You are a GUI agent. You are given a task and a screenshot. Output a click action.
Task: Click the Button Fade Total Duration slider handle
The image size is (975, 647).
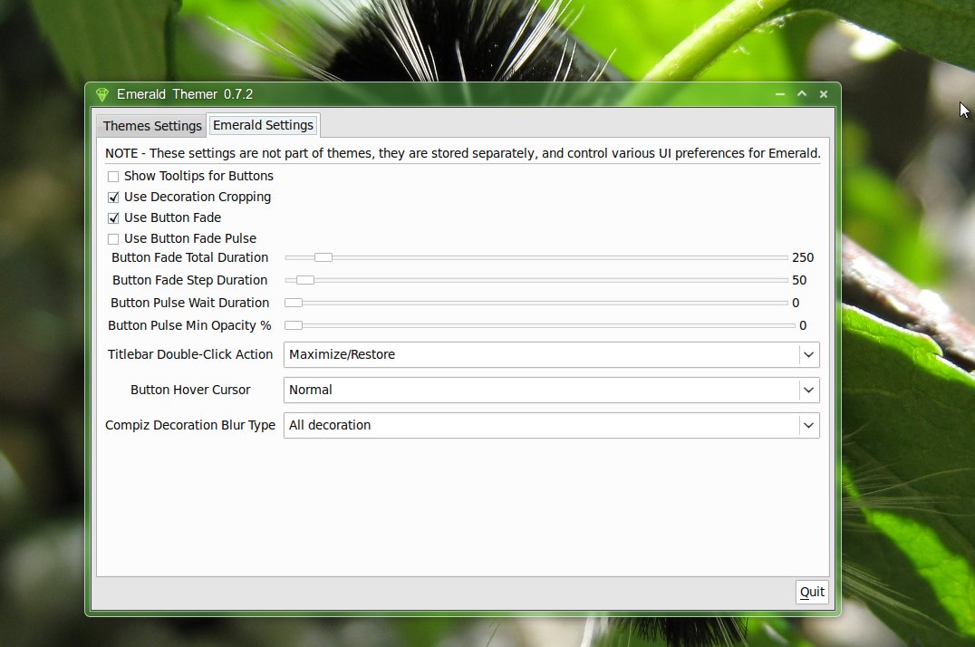point(323,257)
